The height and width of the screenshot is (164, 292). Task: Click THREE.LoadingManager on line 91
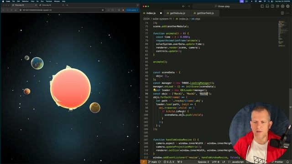pos(197,83)
